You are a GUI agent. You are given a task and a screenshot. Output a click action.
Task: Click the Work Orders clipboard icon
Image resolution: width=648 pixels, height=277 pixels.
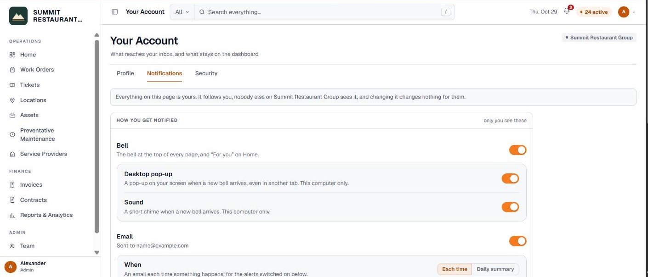(12, 70)
